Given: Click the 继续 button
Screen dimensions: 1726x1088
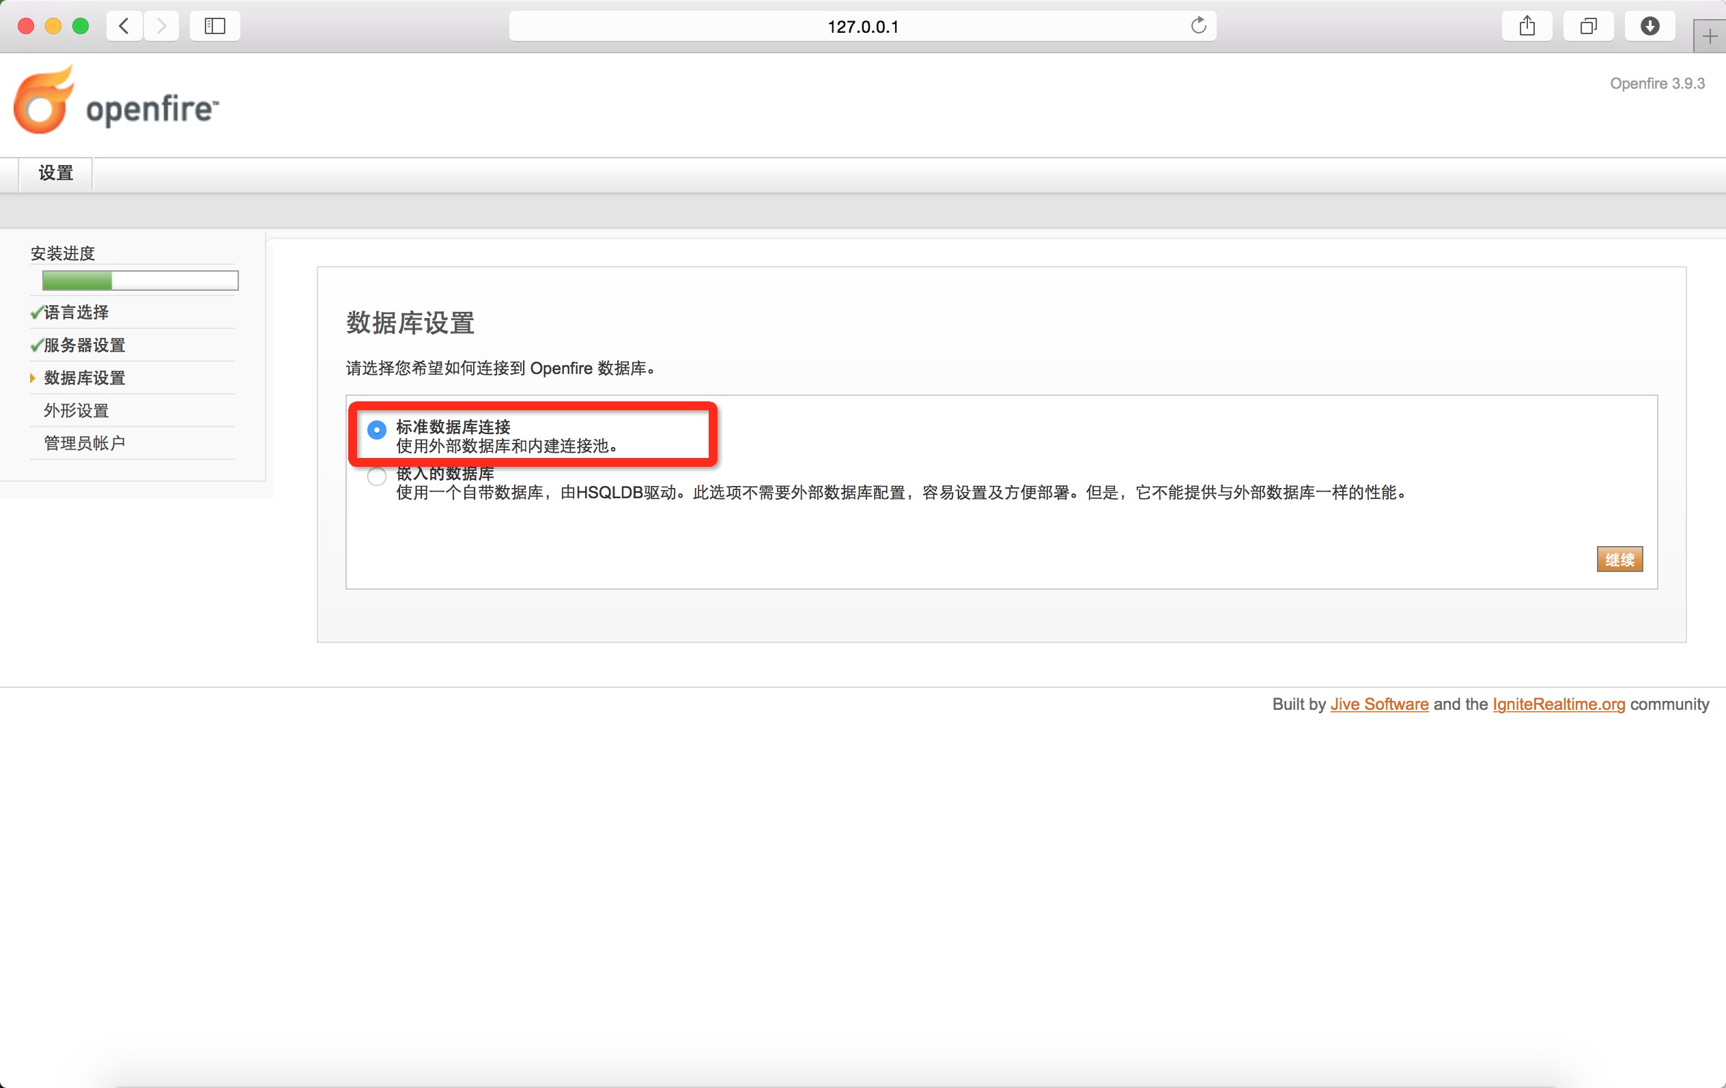Looking at the screenshot, I should [x=1620, y=559].
